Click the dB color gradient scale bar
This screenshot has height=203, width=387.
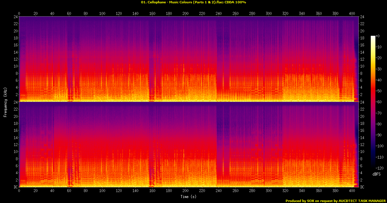tap(373, 102)
